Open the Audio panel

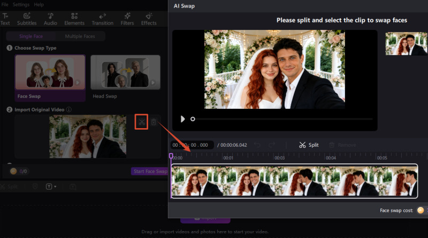coord(50,19)
